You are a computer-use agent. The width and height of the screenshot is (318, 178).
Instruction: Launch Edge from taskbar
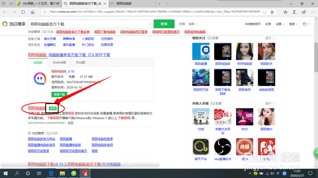51,173
